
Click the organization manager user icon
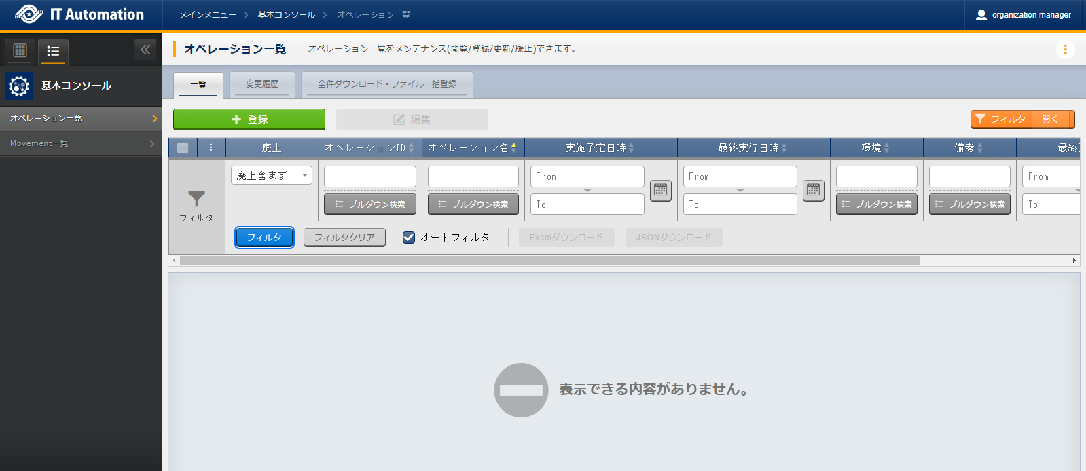(x=981, y=15)
